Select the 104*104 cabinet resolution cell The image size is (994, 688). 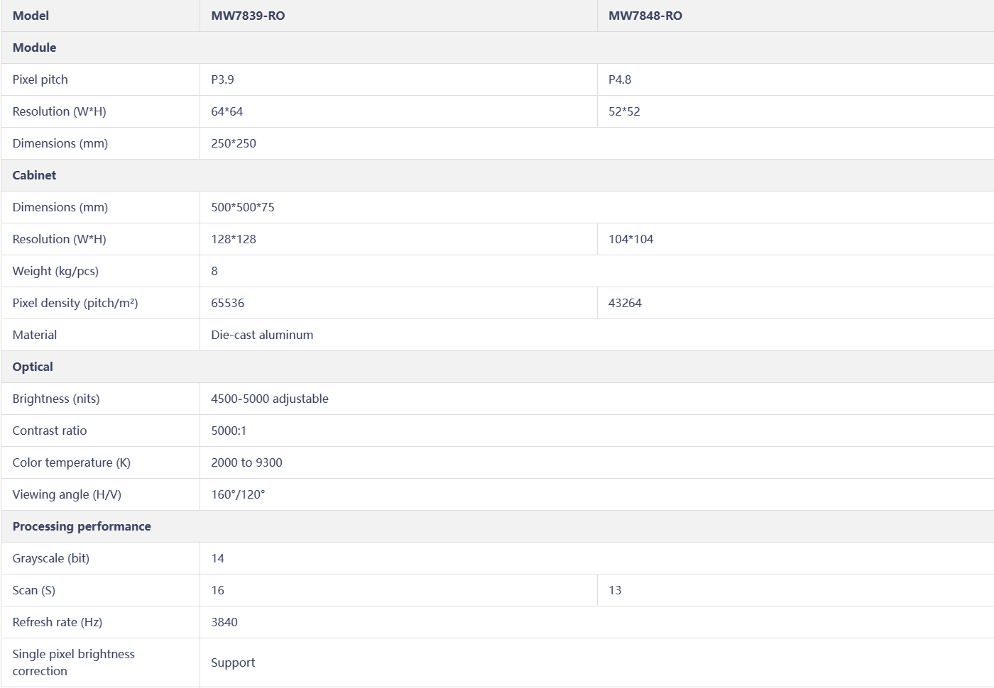click(630, 239)
